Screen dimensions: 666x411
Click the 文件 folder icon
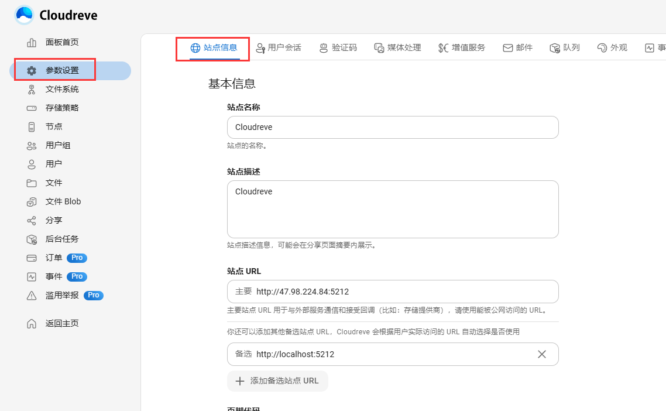(32, 183)
